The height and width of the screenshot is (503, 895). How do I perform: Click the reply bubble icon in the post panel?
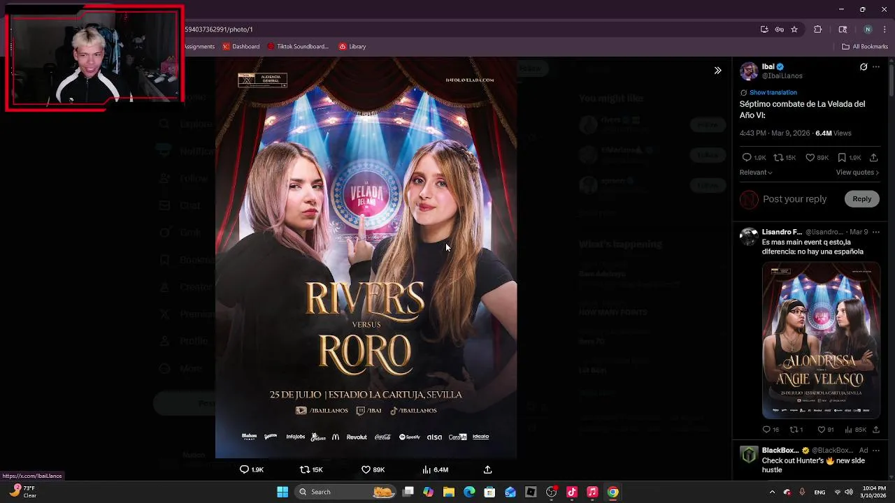pyautogui.click(x=747, y=158)
